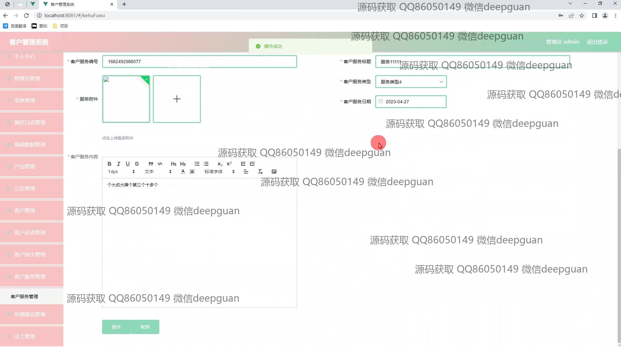Click the subscript icon
Viewport: 621px width, 347px height.
coord(220,164)
